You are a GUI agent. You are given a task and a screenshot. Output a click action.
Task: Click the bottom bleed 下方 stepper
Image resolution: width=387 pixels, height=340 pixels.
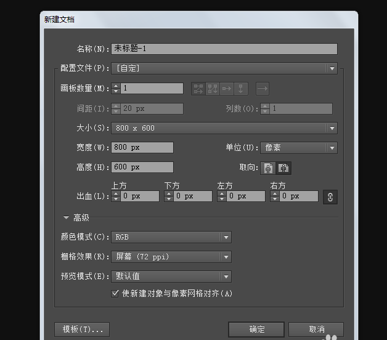tap(169, 196)
